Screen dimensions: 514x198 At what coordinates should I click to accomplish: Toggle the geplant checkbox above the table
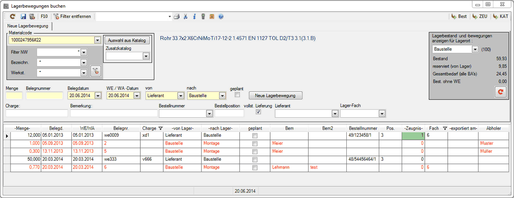pos(238,95)
